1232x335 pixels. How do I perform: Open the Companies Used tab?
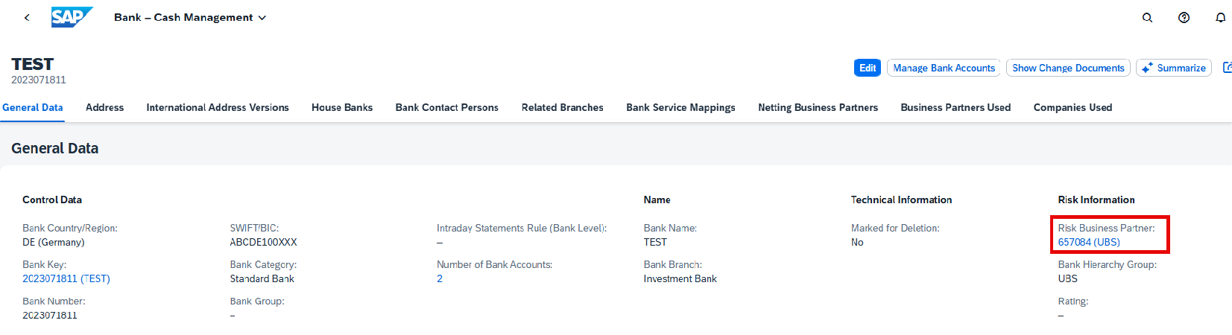pos(1073,107)
